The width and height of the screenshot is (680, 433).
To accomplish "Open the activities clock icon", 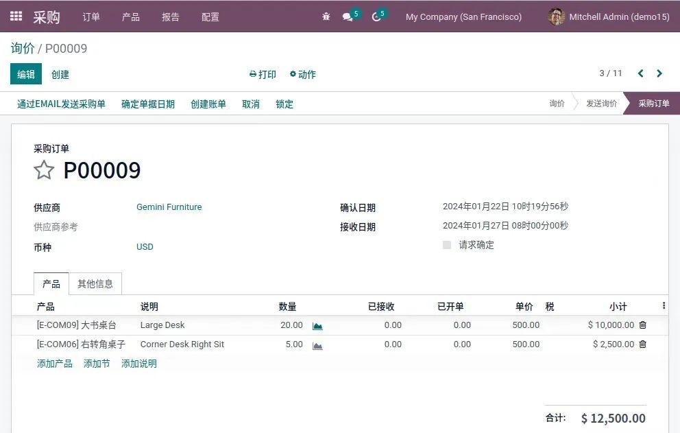I will point(376,16).
